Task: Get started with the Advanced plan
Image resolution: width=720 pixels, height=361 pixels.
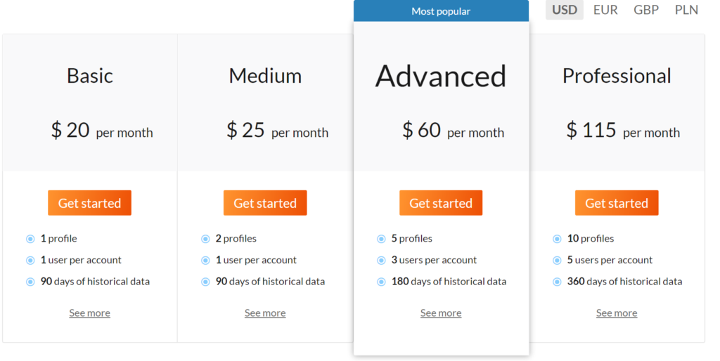Action: click(x=441, y=203)
